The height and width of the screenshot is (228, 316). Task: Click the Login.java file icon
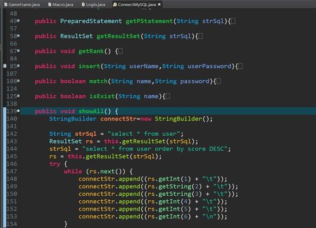[83, 4]
